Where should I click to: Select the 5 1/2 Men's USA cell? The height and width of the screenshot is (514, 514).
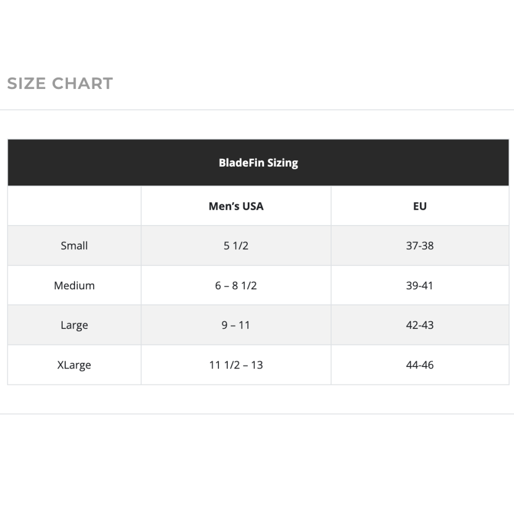click(x=236, y=246)
